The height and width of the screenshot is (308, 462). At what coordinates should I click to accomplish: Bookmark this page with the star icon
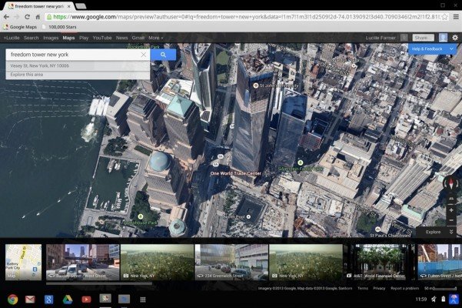point(444,17)
